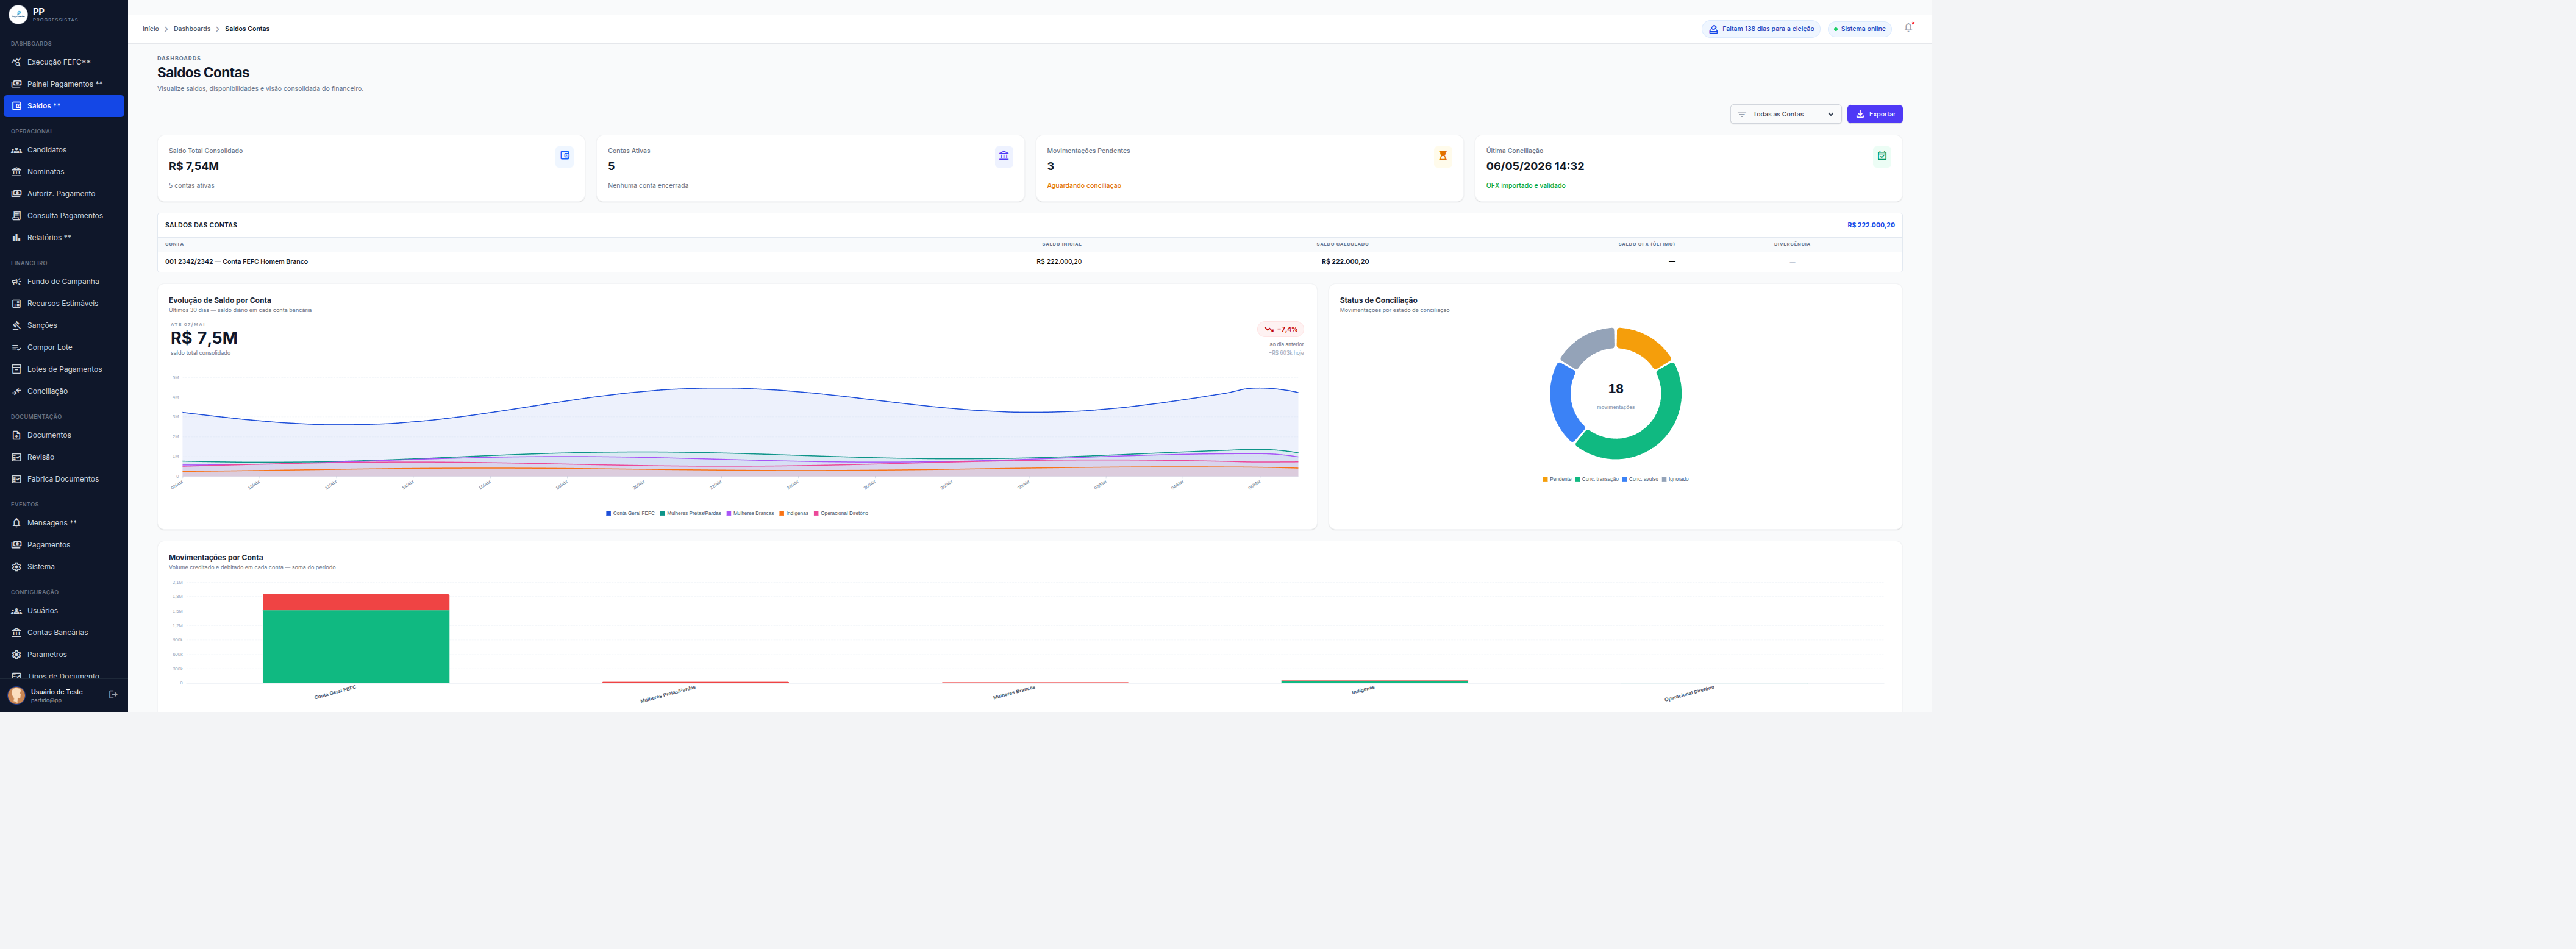The width and height of the screenshot is (2576, 949).
Task: Click the Compor Lote list icon
Action: point(16,348)
